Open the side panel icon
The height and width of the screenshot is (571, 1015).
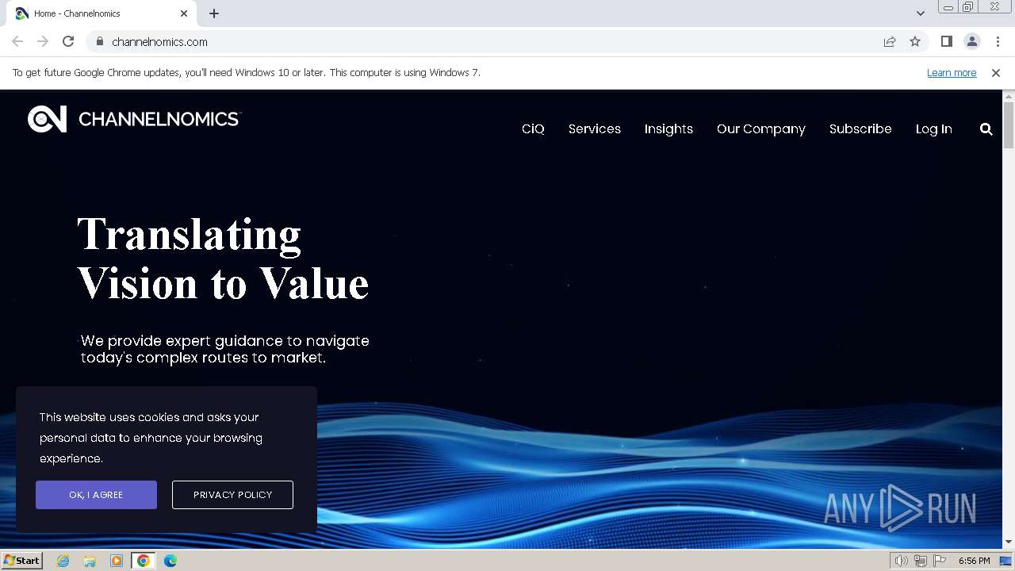coord(946,41)
